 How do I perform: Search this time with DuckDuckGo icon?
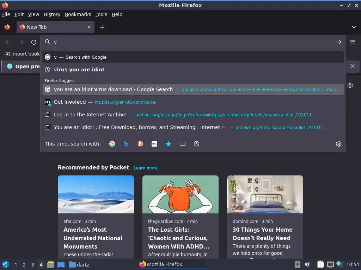(140, 144)
